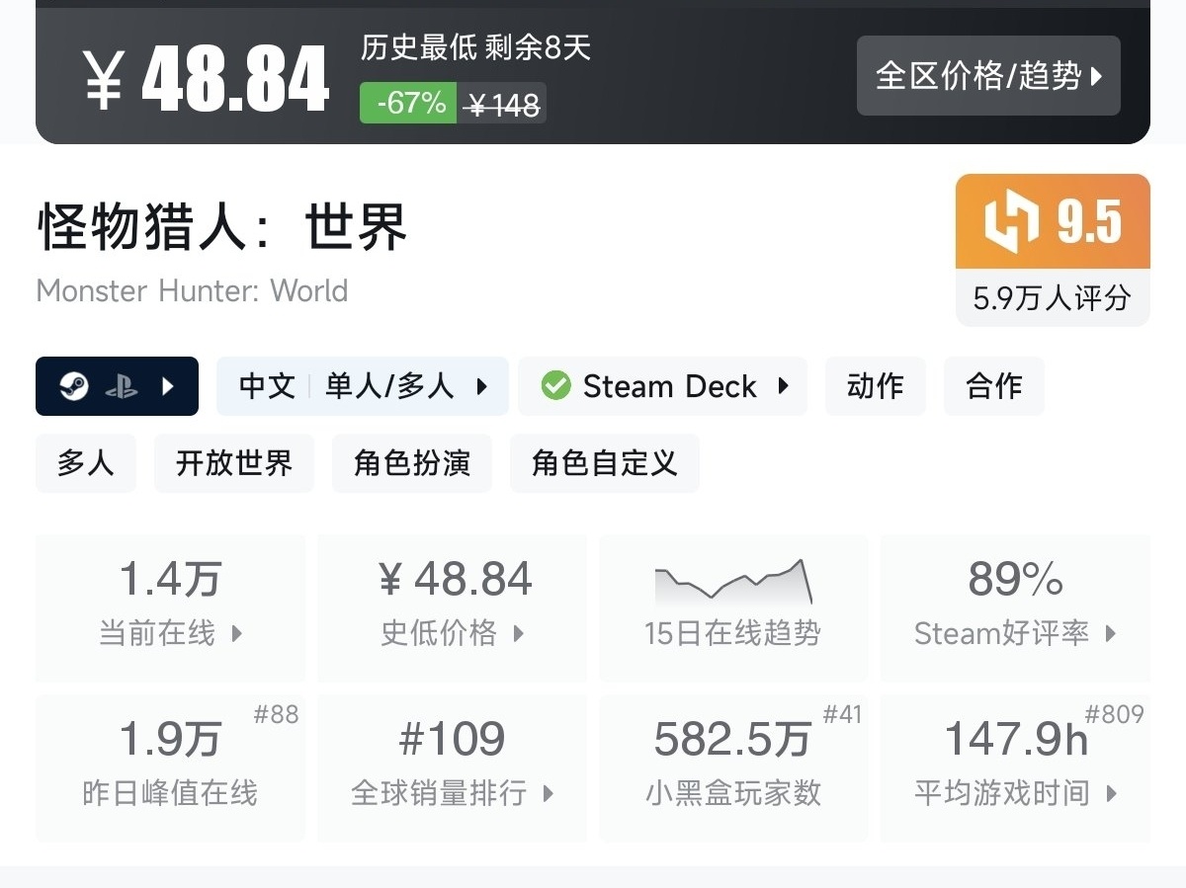Tap the green Steam Deck verified checkmark
This screenshot has height=888, width=1186.
point(556,386)
